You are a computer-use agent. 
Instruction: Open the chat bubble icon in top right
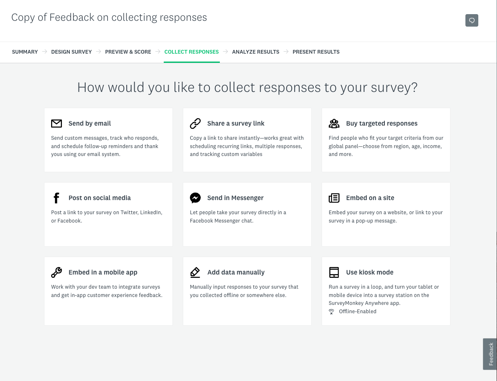472,20
